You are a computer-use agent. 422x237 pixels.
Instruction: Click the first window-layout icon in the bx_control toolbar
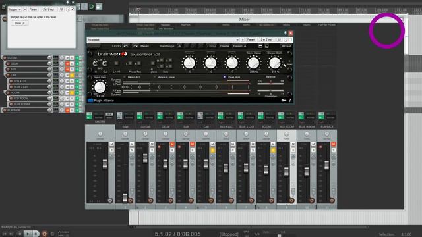tap(260, 46)
